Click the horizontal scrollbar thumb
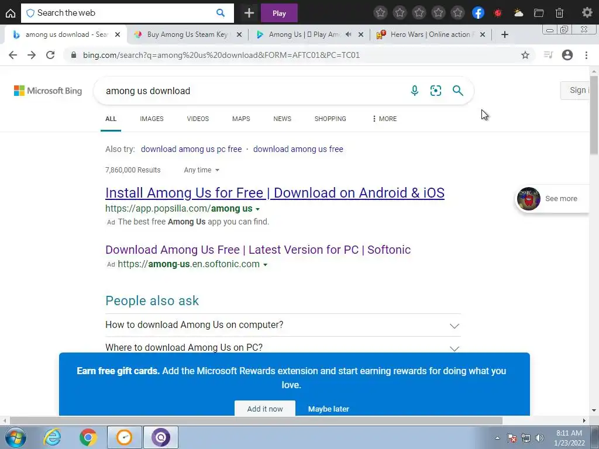 256,420
